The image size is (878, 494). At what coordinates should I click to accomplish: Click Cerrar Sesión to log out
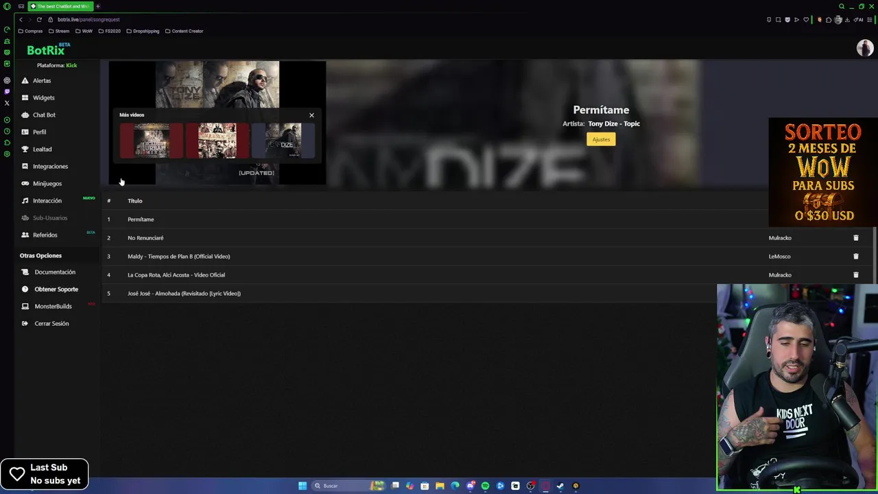tap(51, 323)
